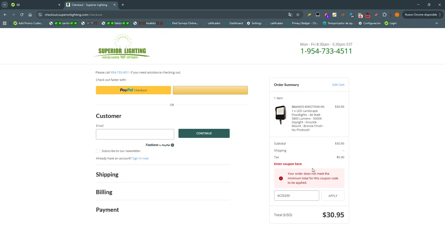This screenshot has width=445, height=241.
Task: Open the tab search dropdown arrow
Action: pyautogui.click(x=4, y=5)
